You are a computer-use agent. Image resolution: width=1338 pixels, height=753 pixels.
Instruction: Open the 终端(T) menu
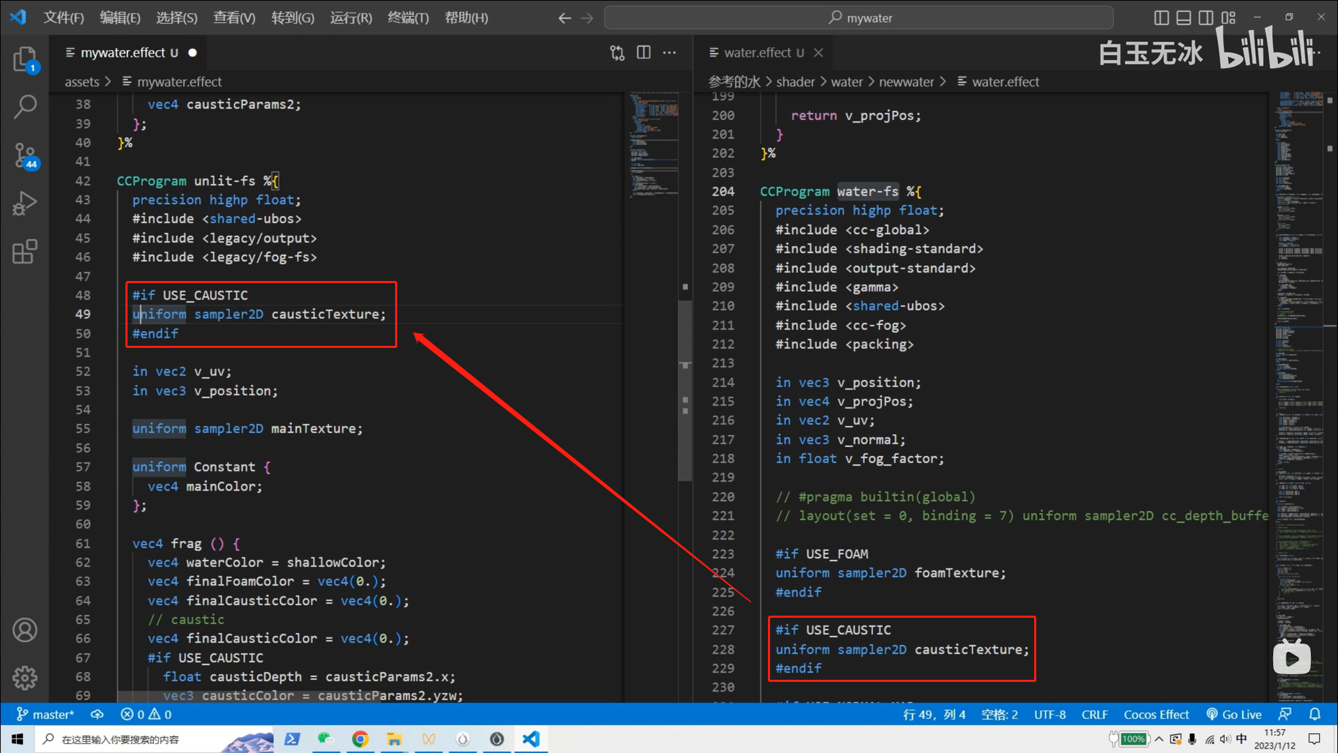408,17
